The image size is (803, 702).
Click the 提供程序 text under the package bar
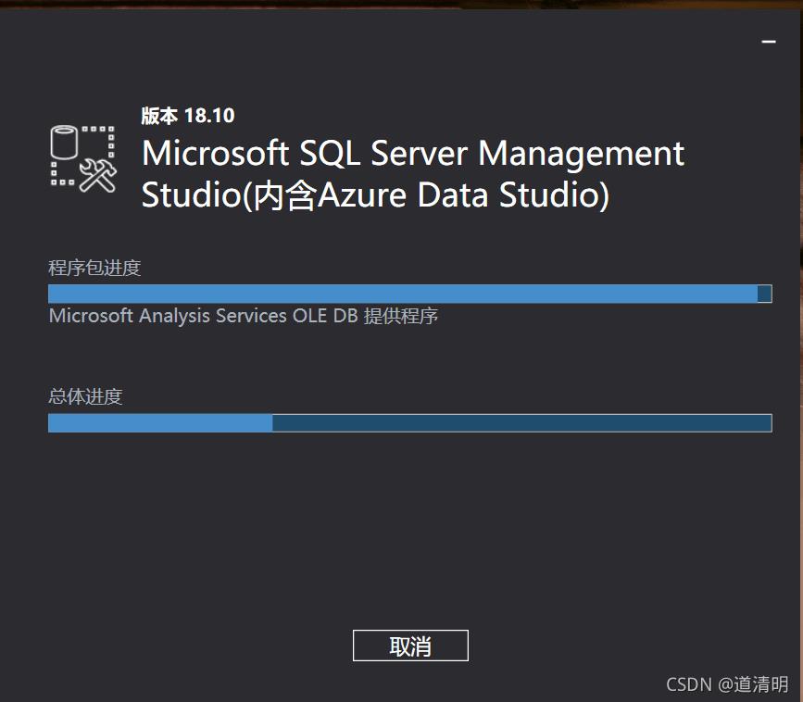coord(401,316)
